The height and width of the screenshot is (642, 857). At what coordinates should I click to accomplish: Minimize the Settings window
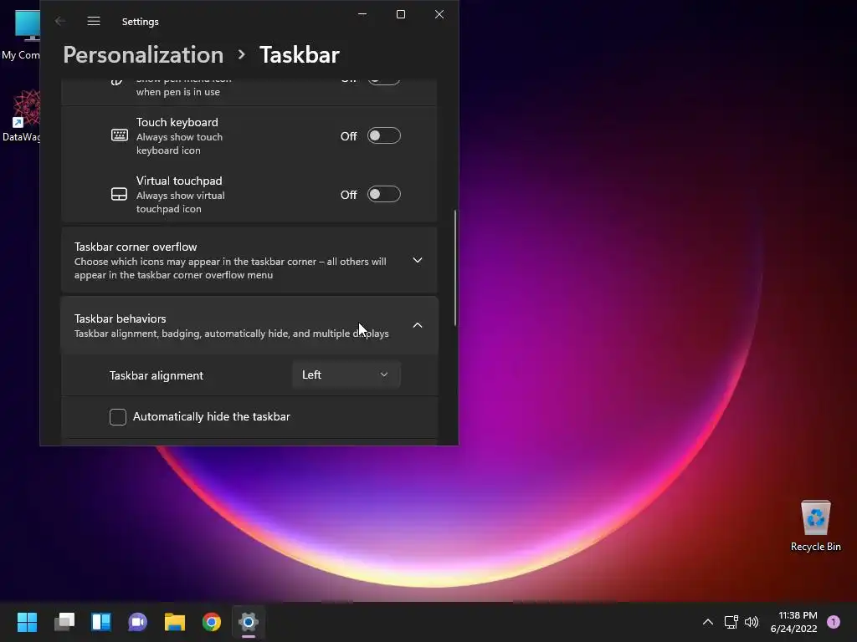pos(362,15)
